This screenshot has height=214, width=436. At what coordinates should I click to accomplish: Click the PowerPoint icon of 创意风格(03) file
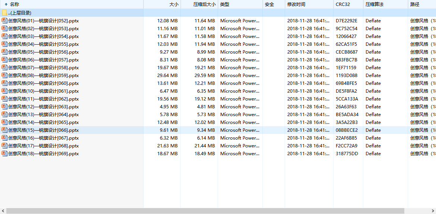pyautogui.click(x=4, y=36)
